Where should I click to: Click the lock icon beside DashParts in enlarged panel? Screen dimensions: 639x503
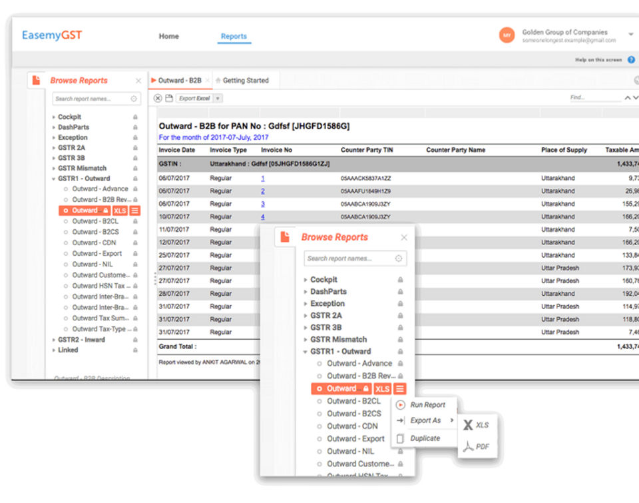400,292
